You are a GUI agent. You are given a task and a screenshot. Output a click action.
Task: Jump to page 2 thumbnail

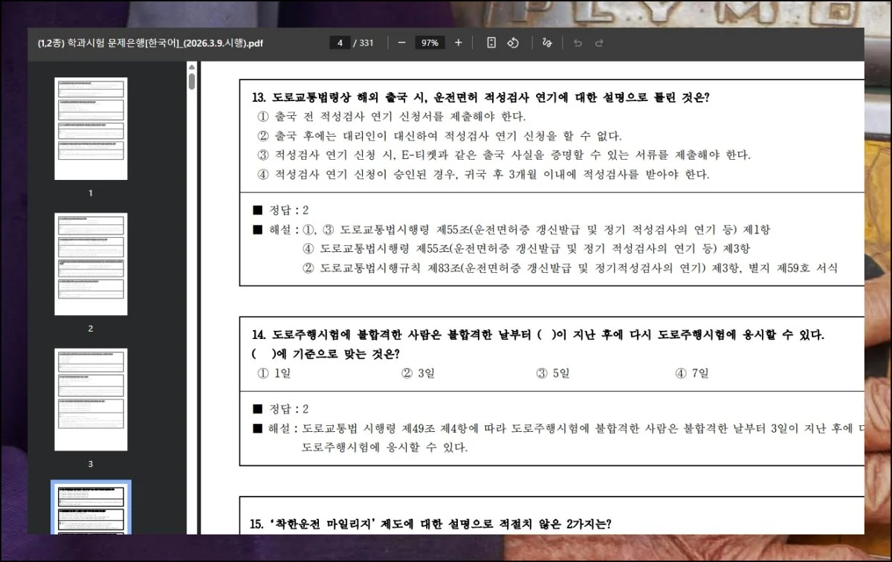click(91, 264)
